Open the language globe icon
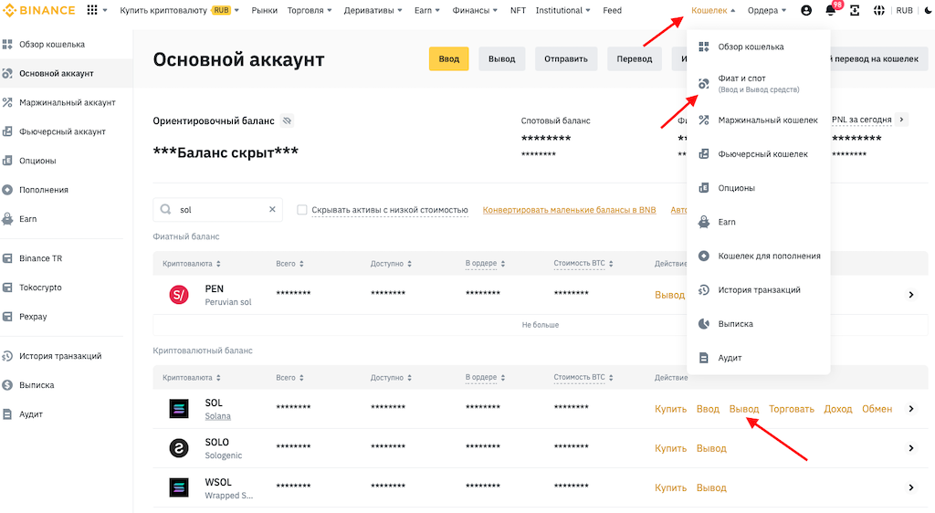 879,10
